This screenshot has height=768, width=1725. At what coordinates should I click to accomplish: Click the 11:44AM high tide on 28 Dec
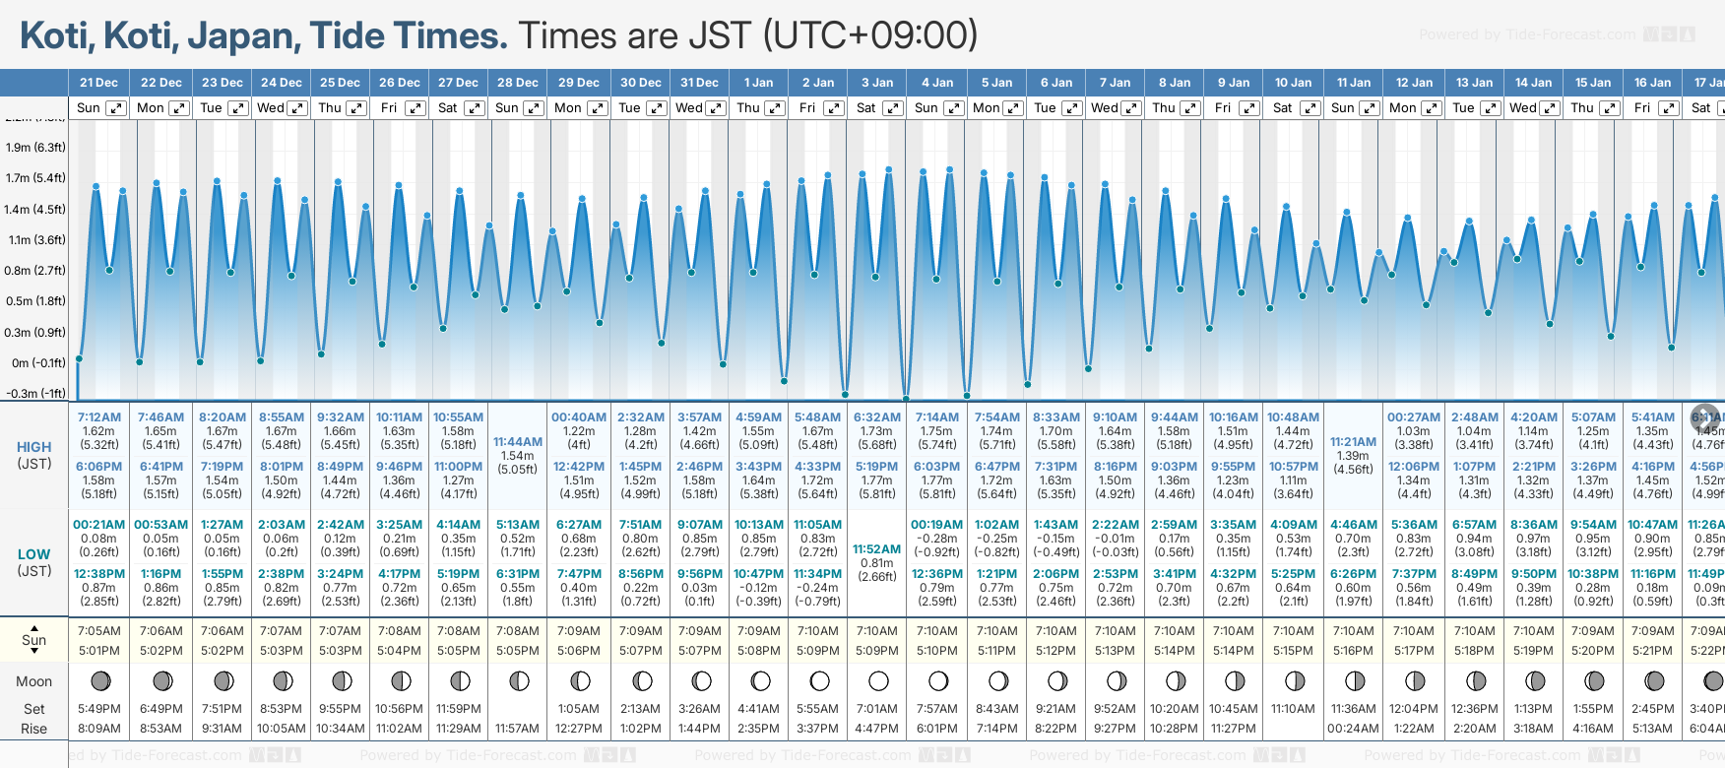point(518,442)
